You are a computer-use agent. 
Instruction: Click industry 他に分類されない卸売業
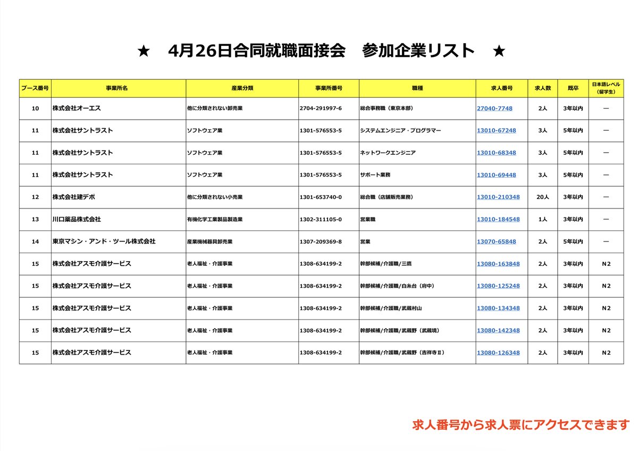(215, 108)
